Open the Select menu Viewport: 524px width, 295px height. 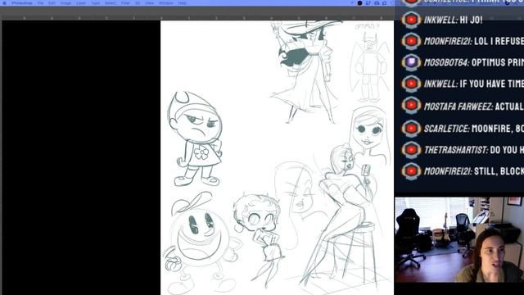coord(111,3)
